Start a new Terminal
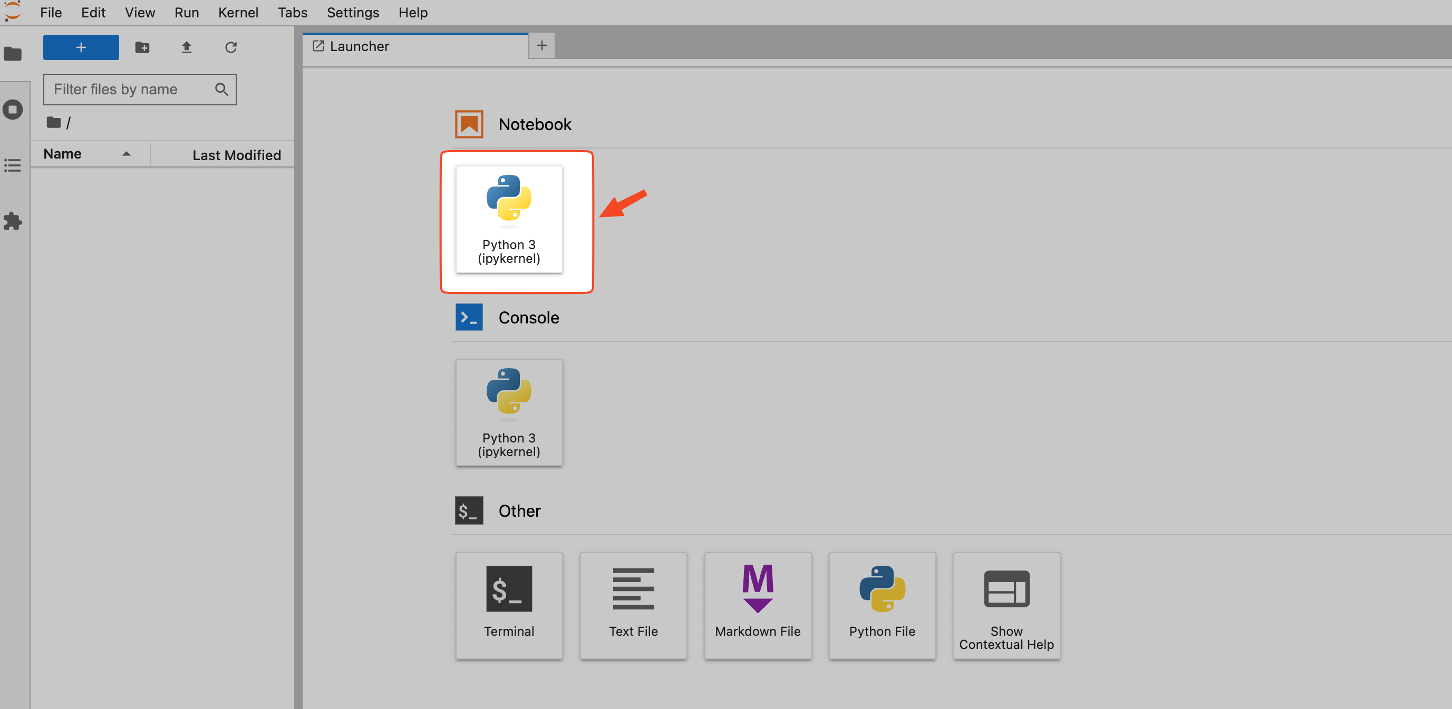Screen dimensions: 1452x709 (508, 605)
